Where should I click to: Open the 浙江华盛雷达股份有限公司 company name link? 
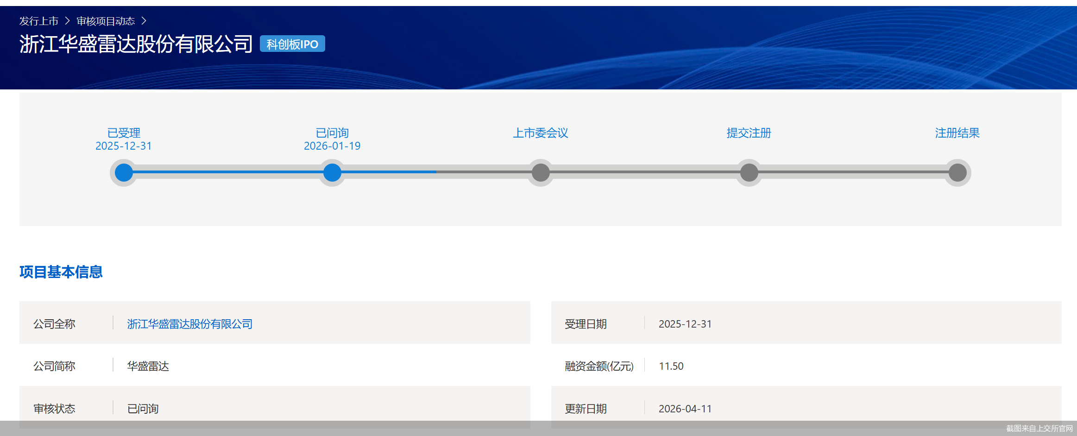coord(189,324)
